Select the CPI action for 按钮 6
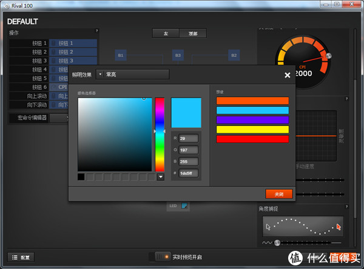Viewport: 364px width, 269px height. point(59,87)
